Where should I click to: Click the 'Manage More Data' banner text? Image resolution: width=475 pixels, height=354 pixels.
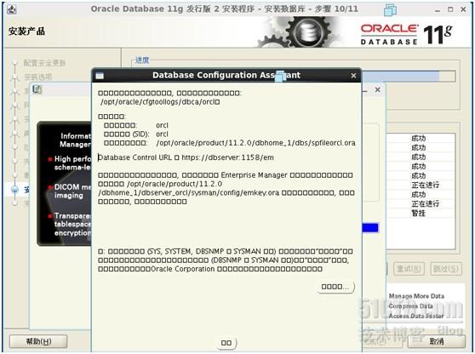pos(416,296)
